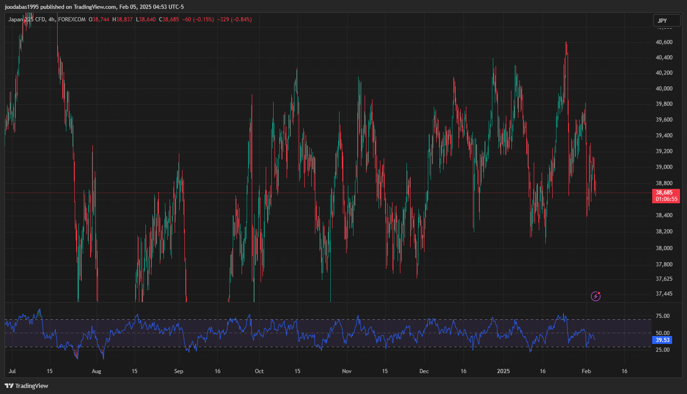
Task: Open the JPY currency selector
Action: (667, 20)
